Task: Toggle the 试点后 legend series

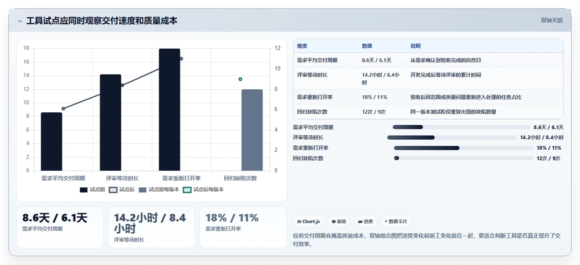Action: coord(122,190)
